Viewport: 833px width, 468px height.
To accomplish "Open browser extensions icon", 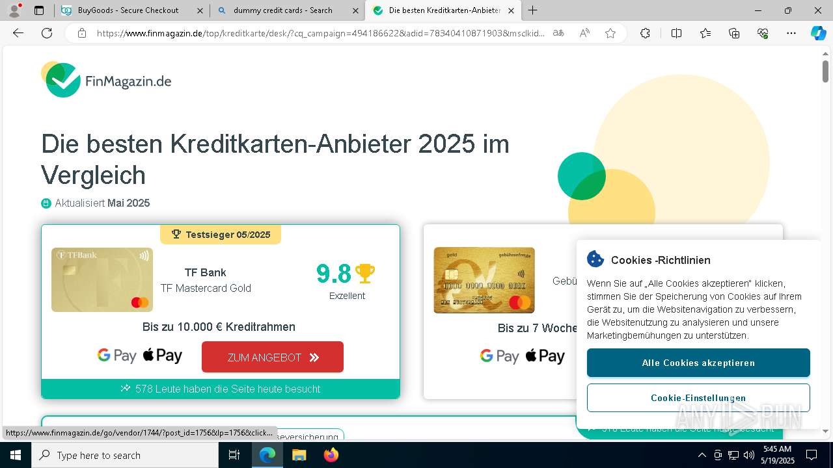I will pyautogui.click(x=645, y=33).
